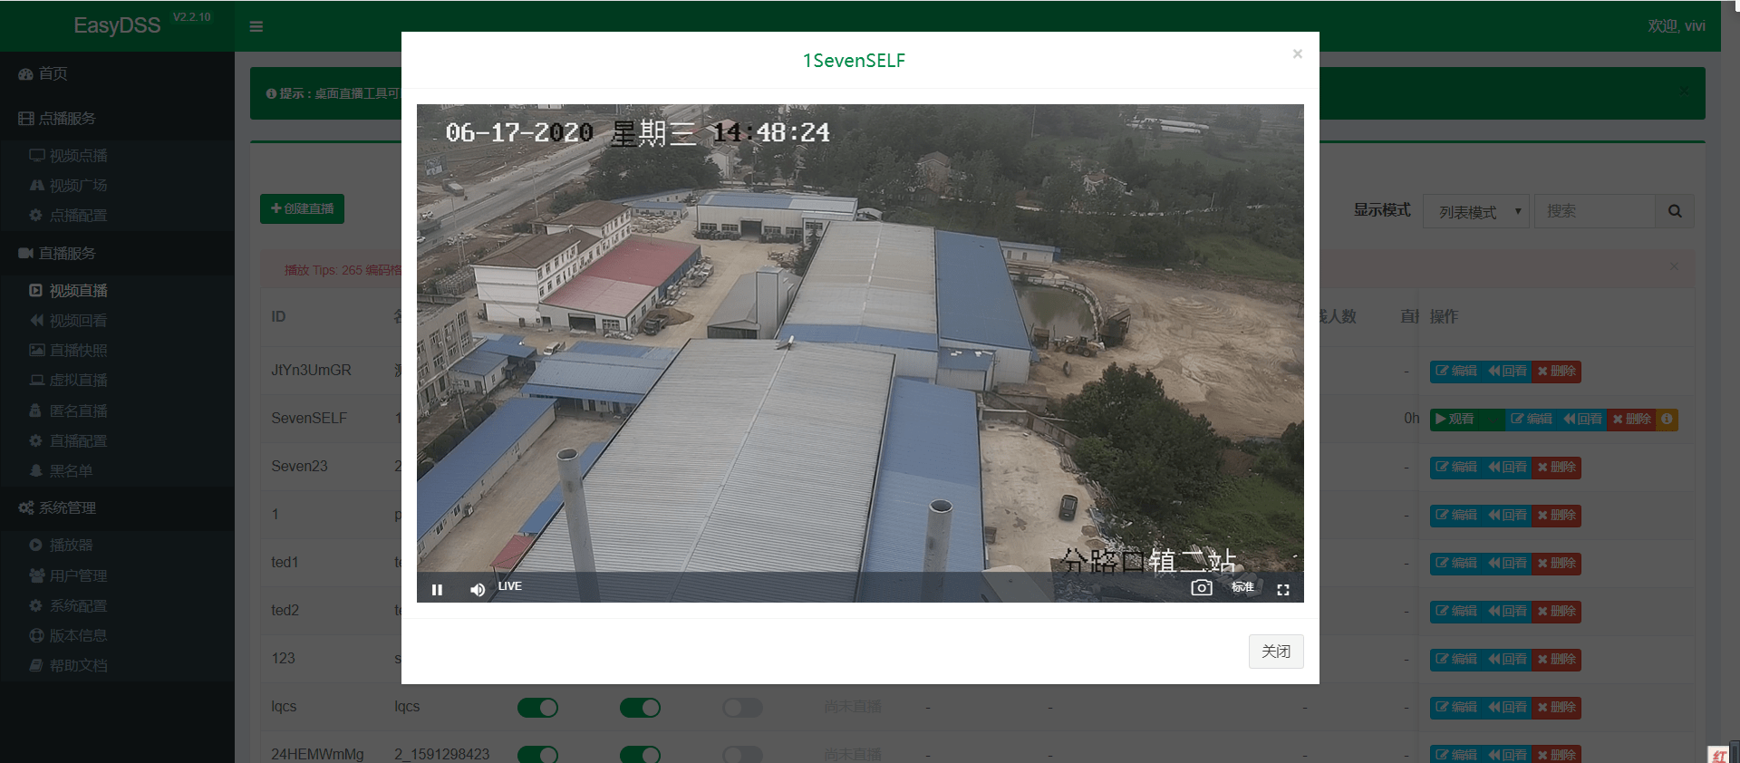Open the 列表模式 display mode dropdown
Image resolution: width=1740 pixels, height=763 pixels.
[1476, 211]
